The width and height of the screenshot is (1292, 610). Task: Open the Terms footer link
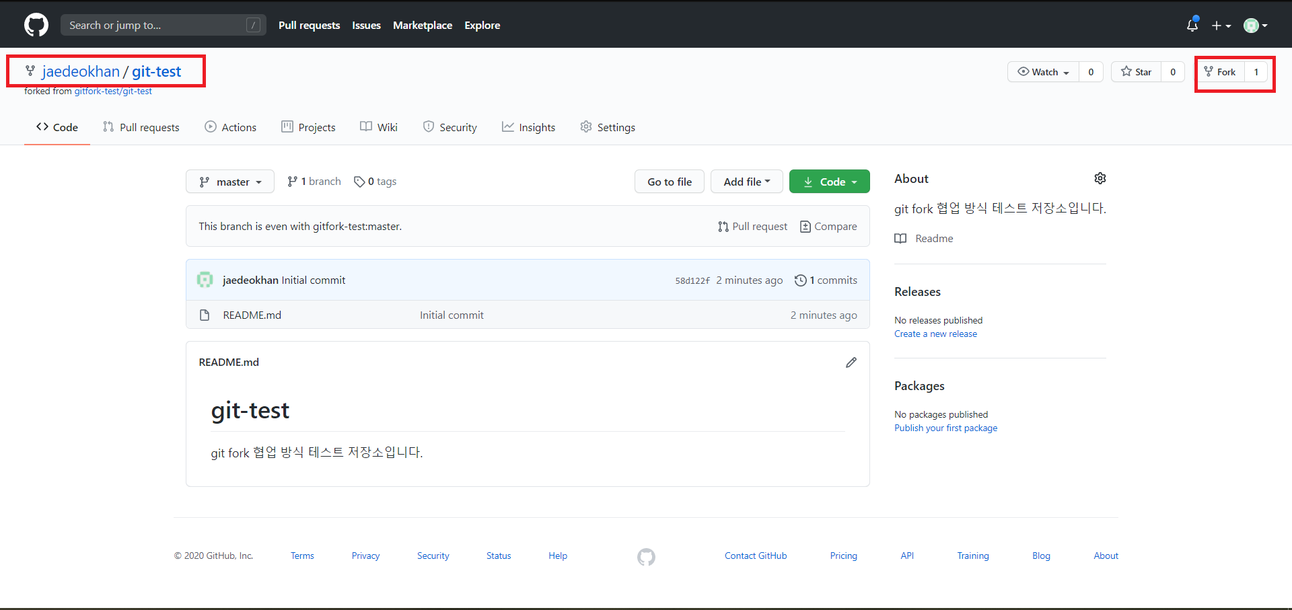pos(302,556)
